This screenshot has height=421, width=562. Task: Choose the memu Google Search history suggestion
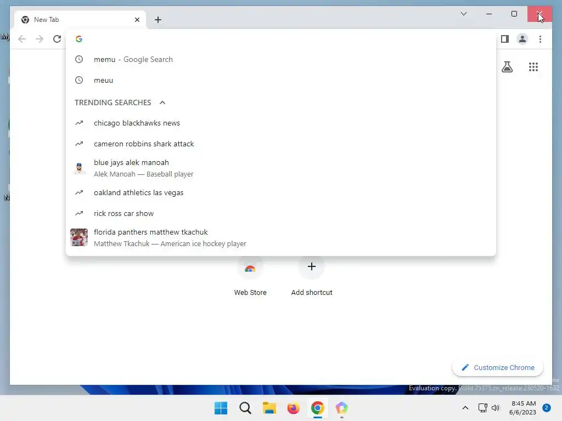281,59
